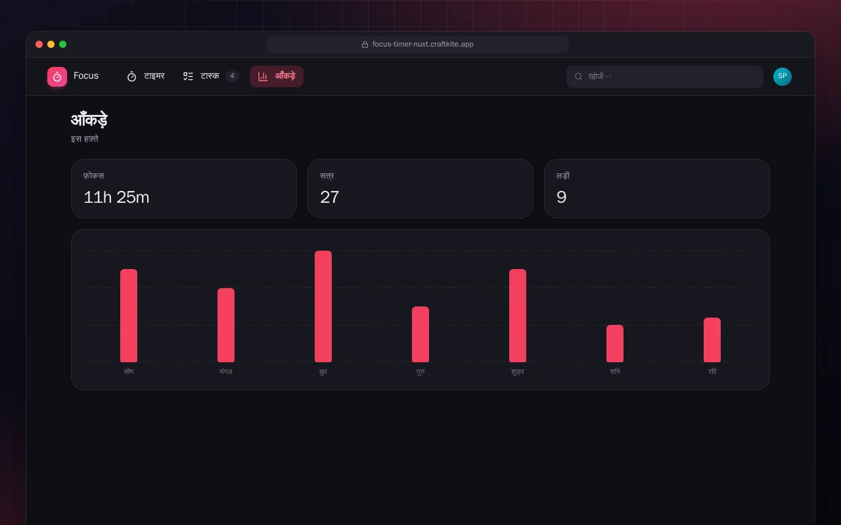Click the lock icon in address bar
Viewport: 841px width, 525px height.
click(x=365, y=45)
